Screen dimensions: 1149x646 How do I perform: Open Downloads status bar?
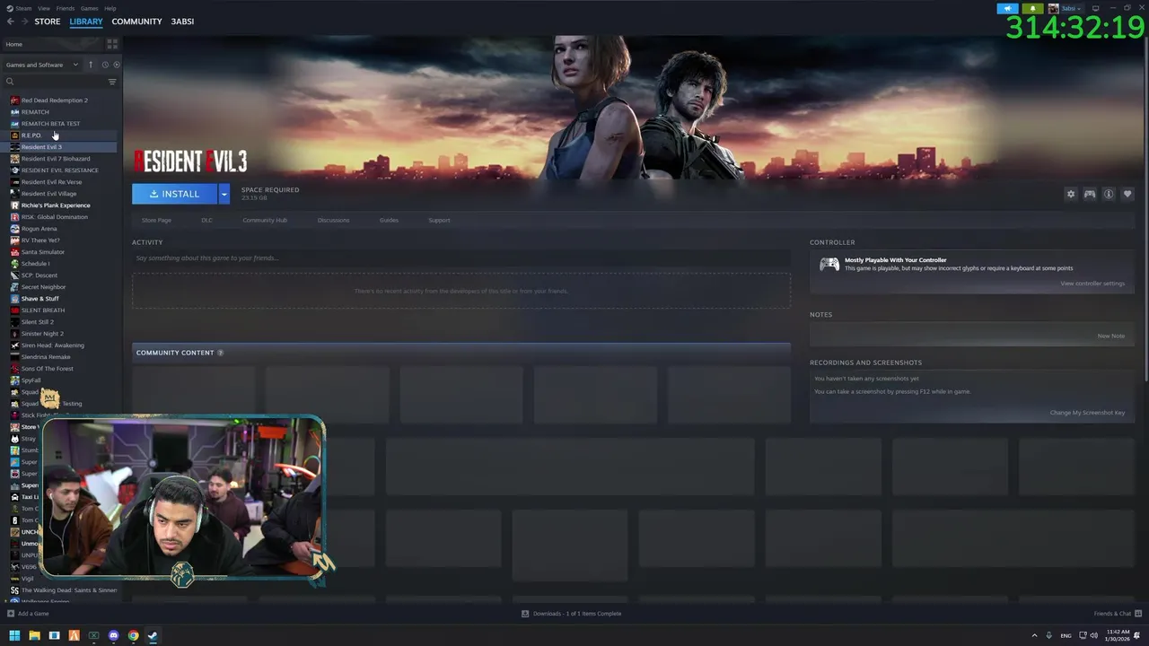[571, 614]
